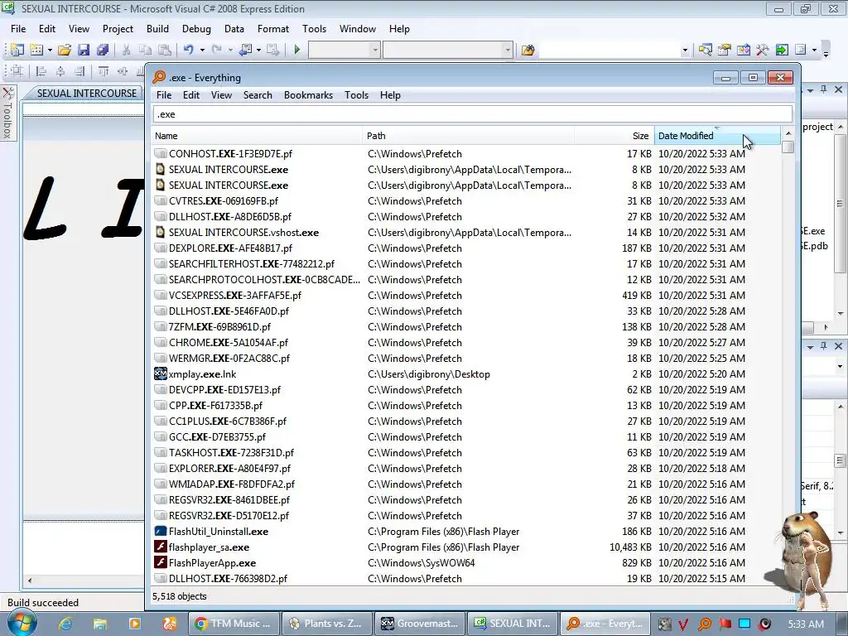
Task: Open Undo history dropdown arrow
Action: [202, 50]
